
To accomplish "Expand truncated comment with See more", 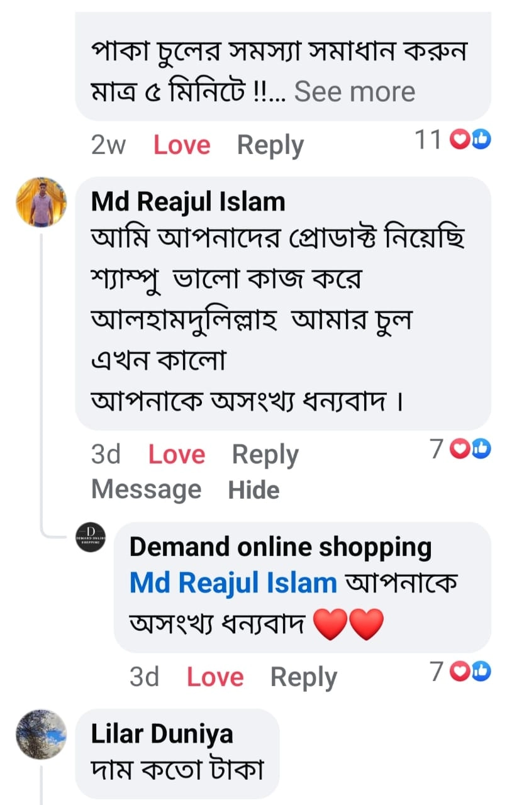I will click(355, 92).
